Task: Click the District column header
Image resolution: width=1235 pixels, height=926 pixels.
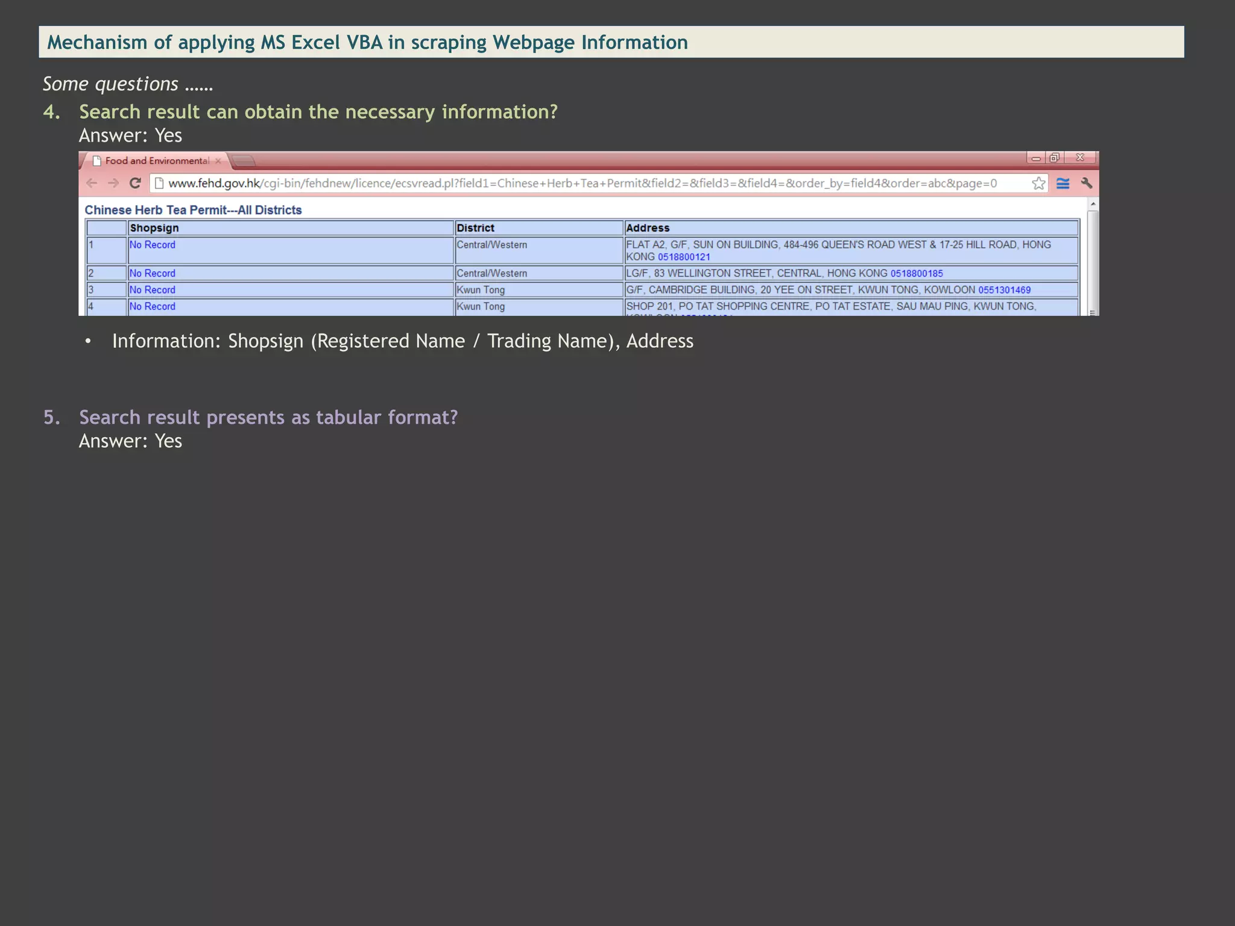Action: click(539, 228)
